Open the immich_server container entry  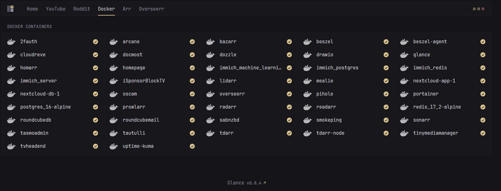pyautogui.click(x=38, y=81)
